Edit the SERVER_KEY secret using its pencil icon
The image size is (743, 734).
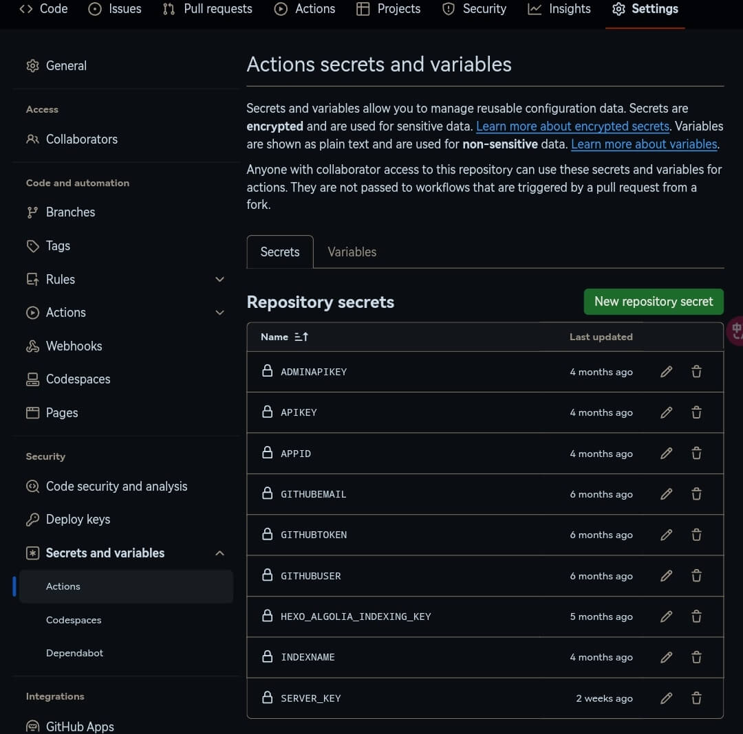[666, 698]
